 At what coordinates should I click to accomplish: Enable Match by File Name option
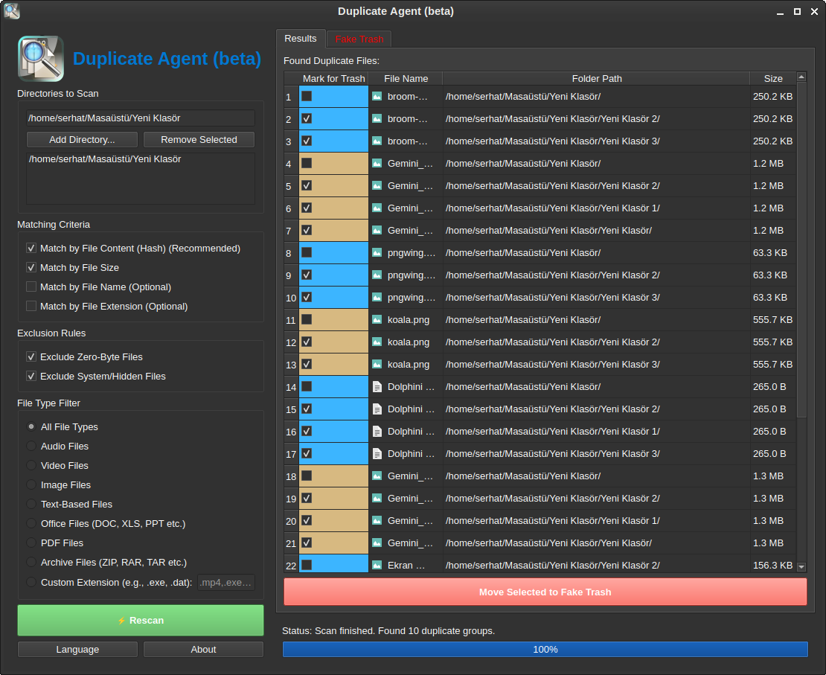tap(31, 287)
